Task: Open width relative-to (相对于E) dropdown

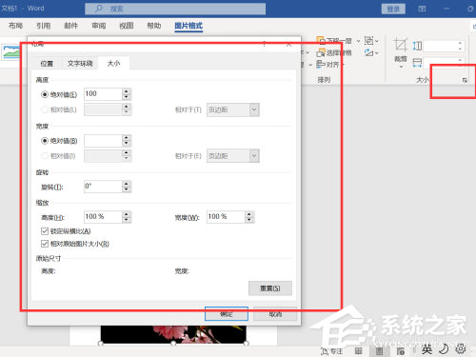Action: click(x=233, y=156)
